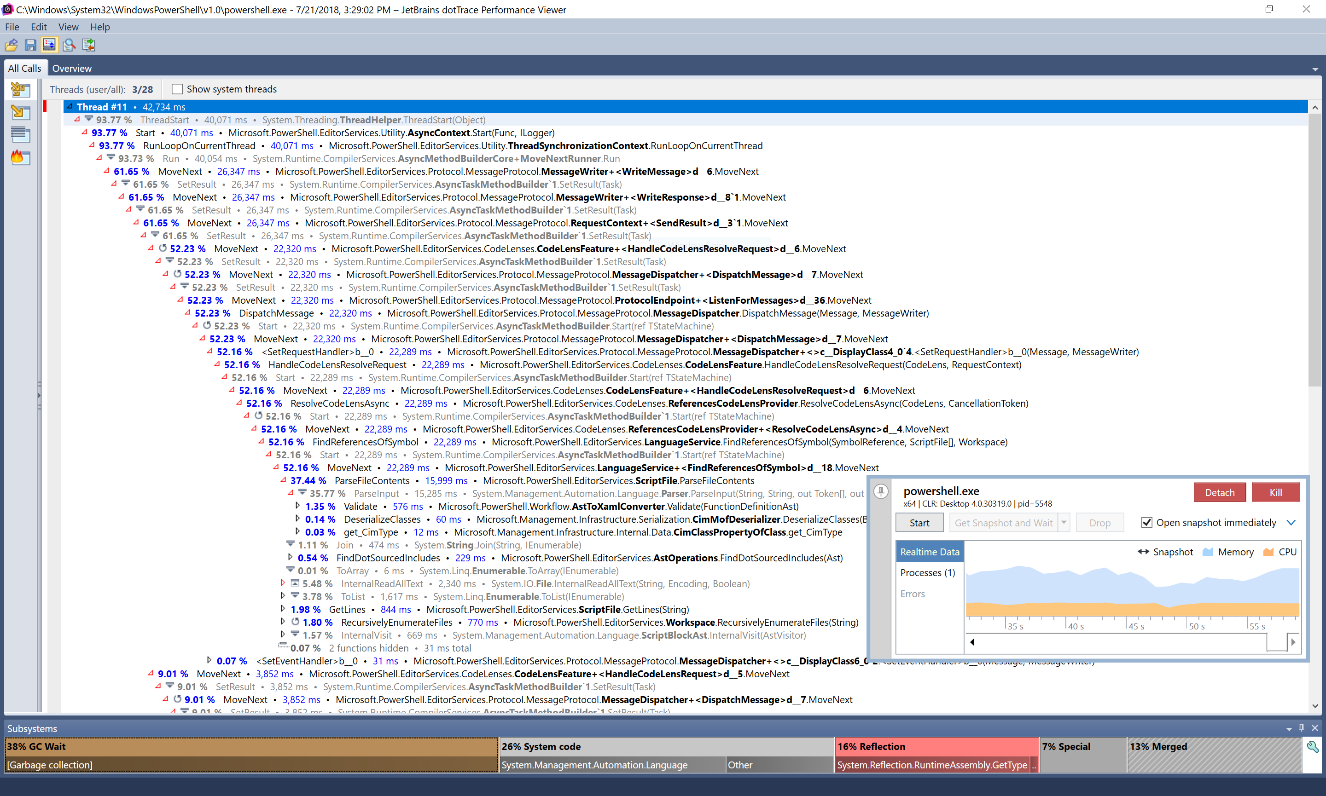The width and height of the screenshot is (1326, 796).
Task: Expand the get_CimType 12 ms node
Action: 298,531
